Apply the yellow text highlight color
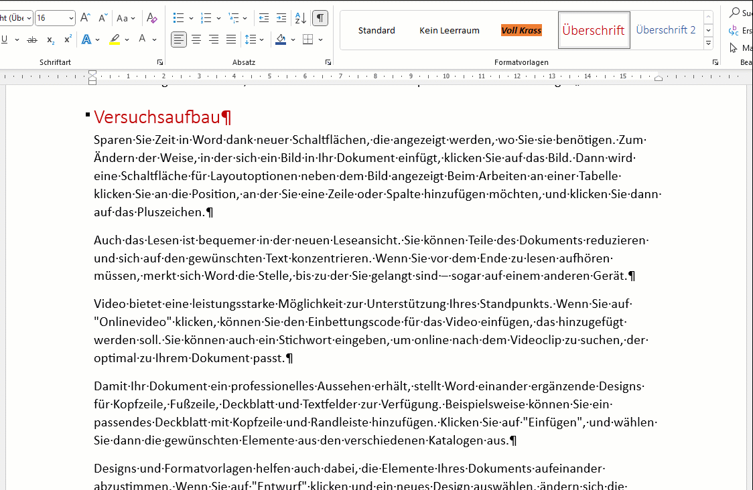753x490 pixels. [x=115, y=40]
